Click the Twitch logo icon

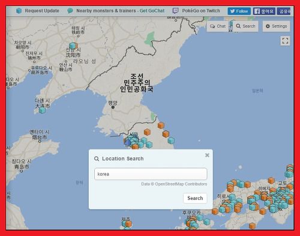(175, 11)
